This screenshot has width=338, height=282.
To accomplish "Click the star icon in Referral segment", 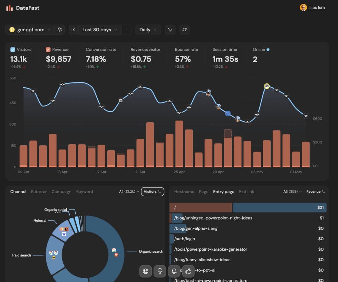I will (x=64, y=234).
